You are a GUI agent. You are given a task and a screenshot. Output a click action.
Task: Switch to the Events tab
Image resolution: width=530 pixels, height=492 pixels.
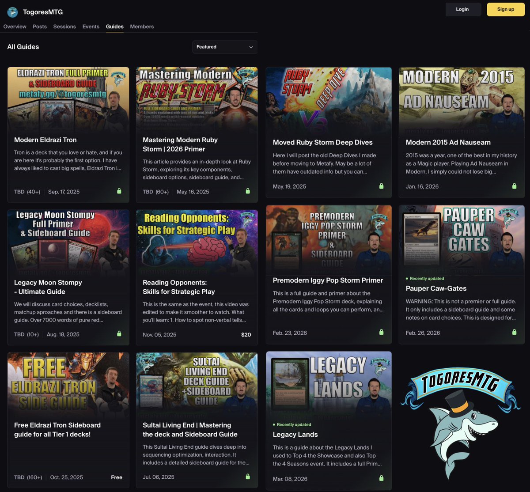(91, 26)
